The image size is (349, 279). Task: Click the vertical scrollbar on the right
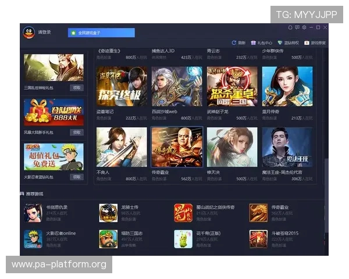pos(326,196)
